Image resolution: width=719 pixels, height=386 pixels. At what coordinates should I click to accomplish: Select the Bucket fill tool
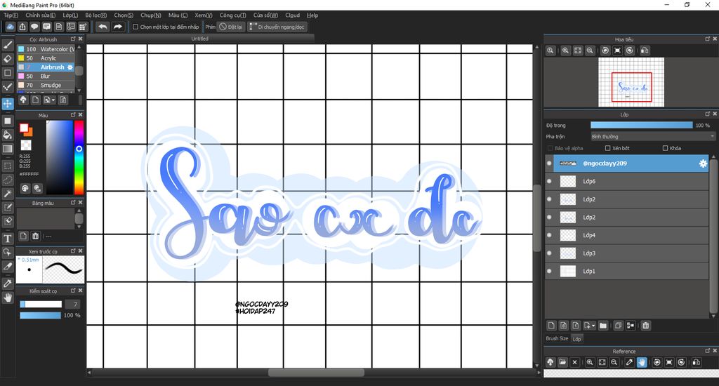(x=7, y=134)
